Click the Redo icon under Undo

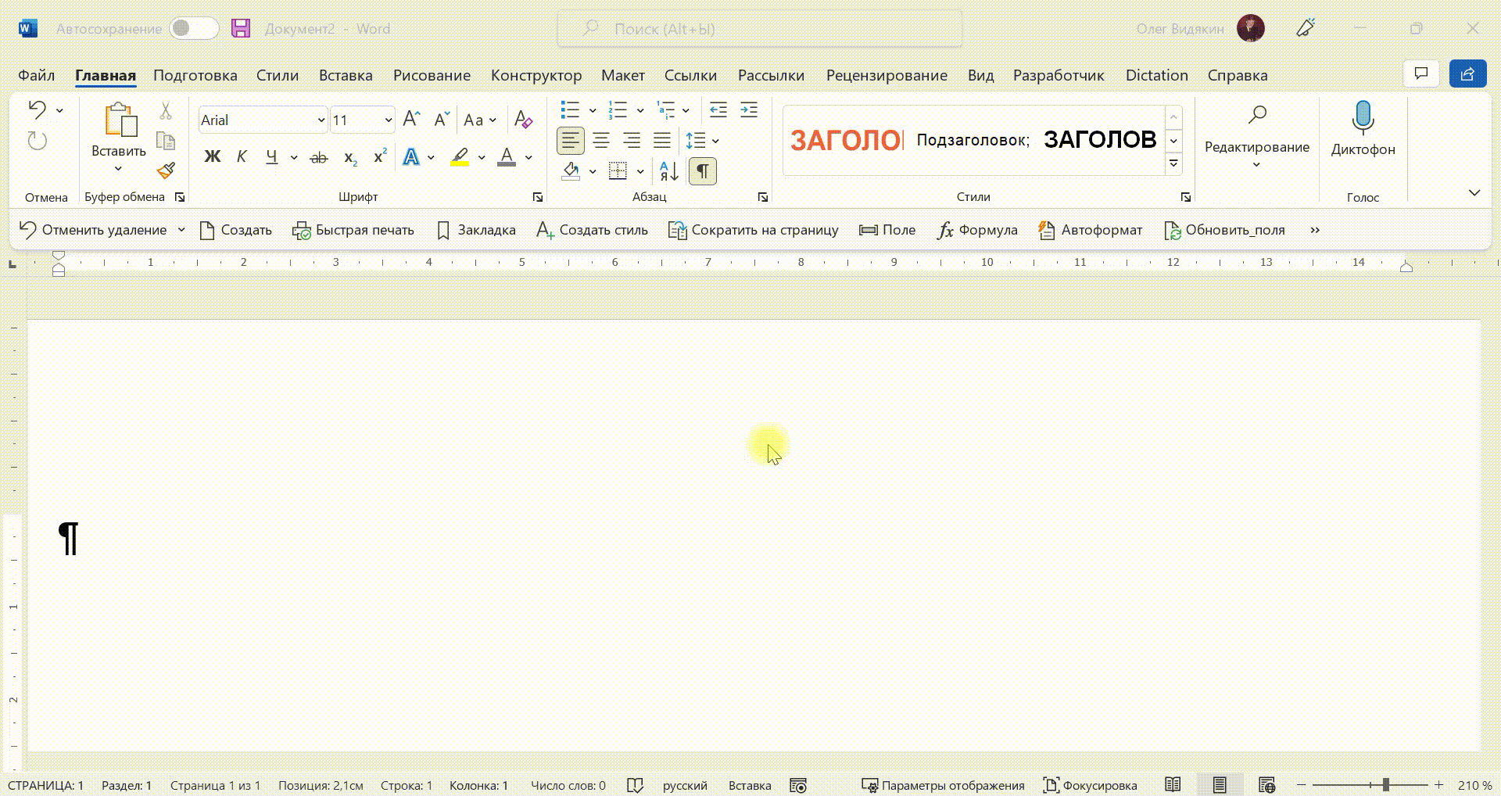click(x=37, y=141)
